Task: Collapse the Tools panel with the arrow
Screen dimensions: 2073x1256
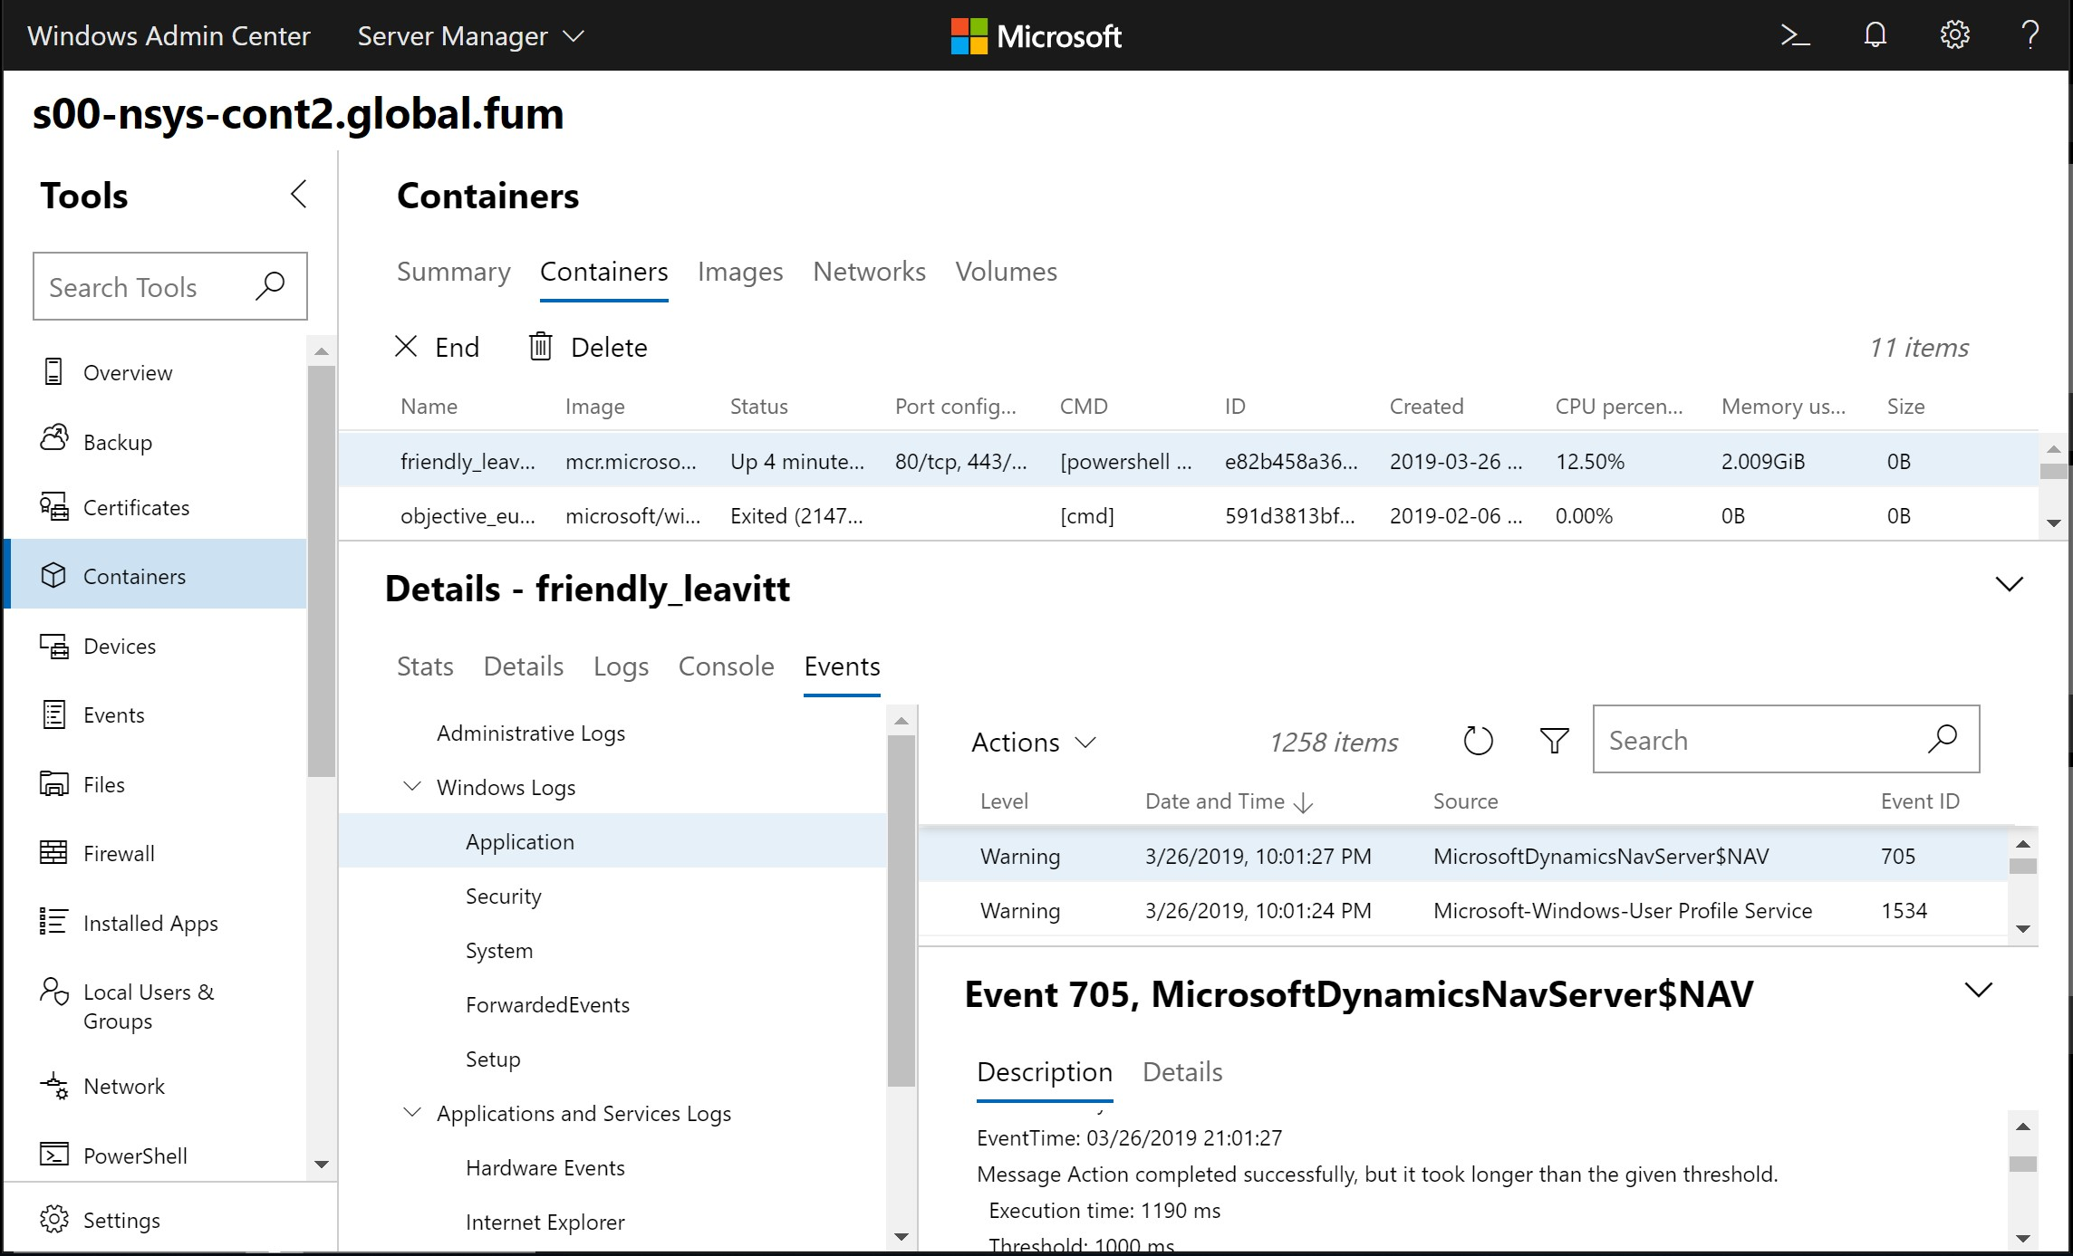Action: [298, 194]
